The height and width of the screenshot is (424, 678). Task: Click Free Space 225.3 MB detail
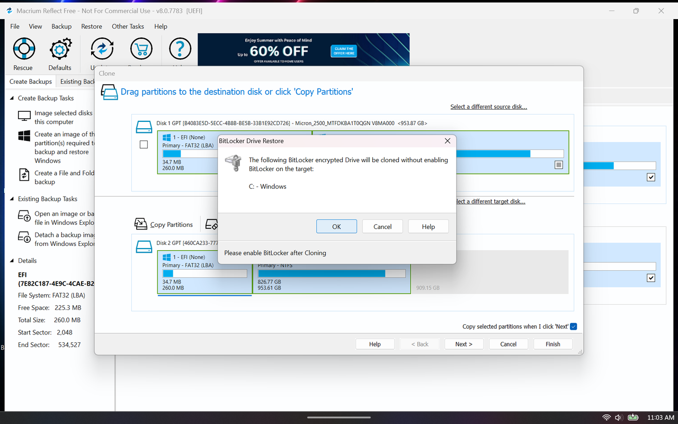(50, 308)
